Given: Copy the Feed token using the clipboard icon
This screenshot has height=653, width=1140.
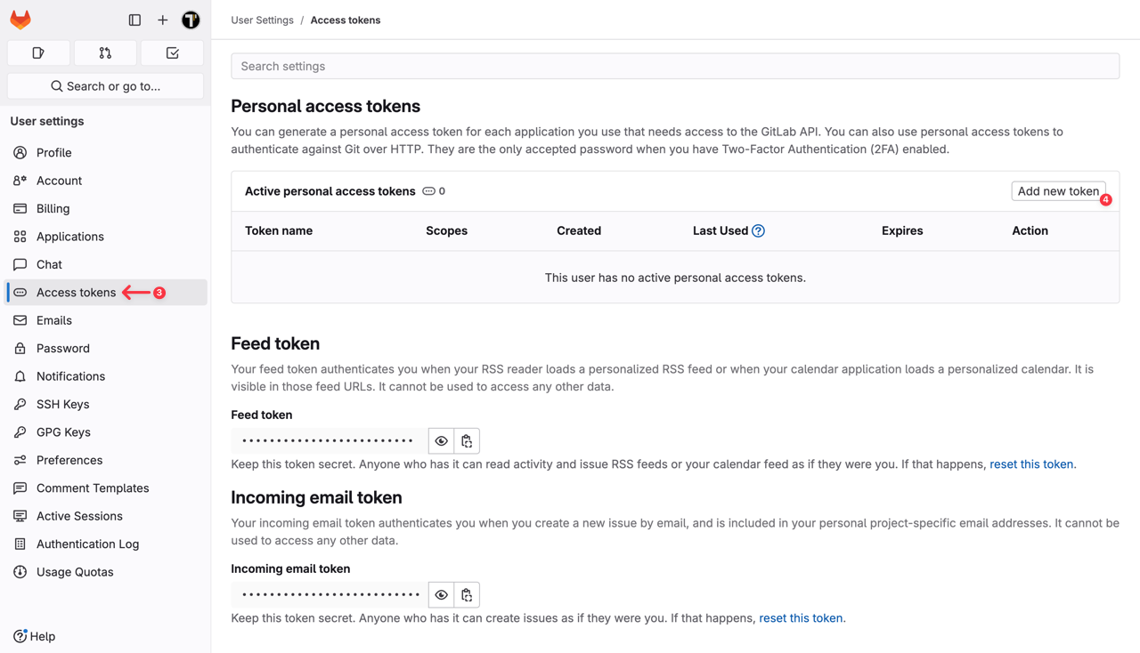Looking at the screenshot, I should tap(467, 440).
